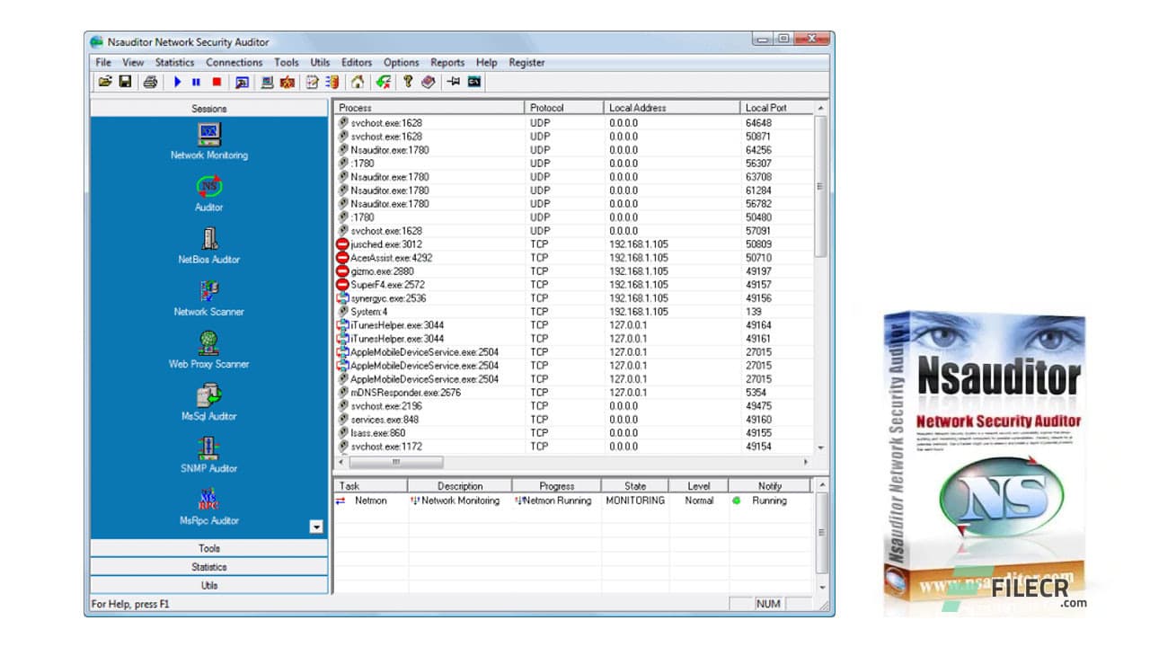Stop monitoring using the red stop icon
The image size is (1150, 647).
click(216, 82)
